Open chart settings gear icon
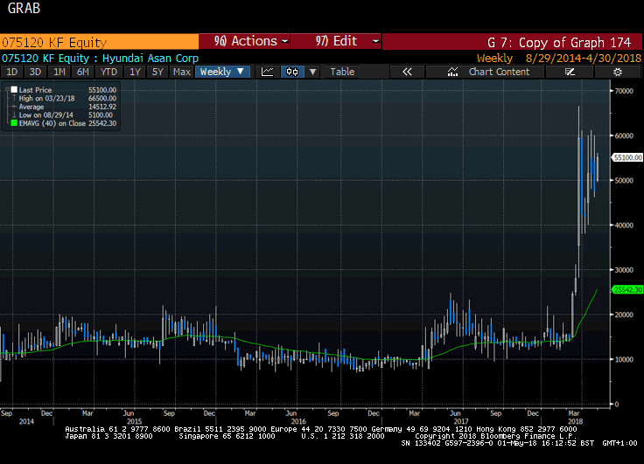Viewport: 644px width, 464px height. (617, 72)
